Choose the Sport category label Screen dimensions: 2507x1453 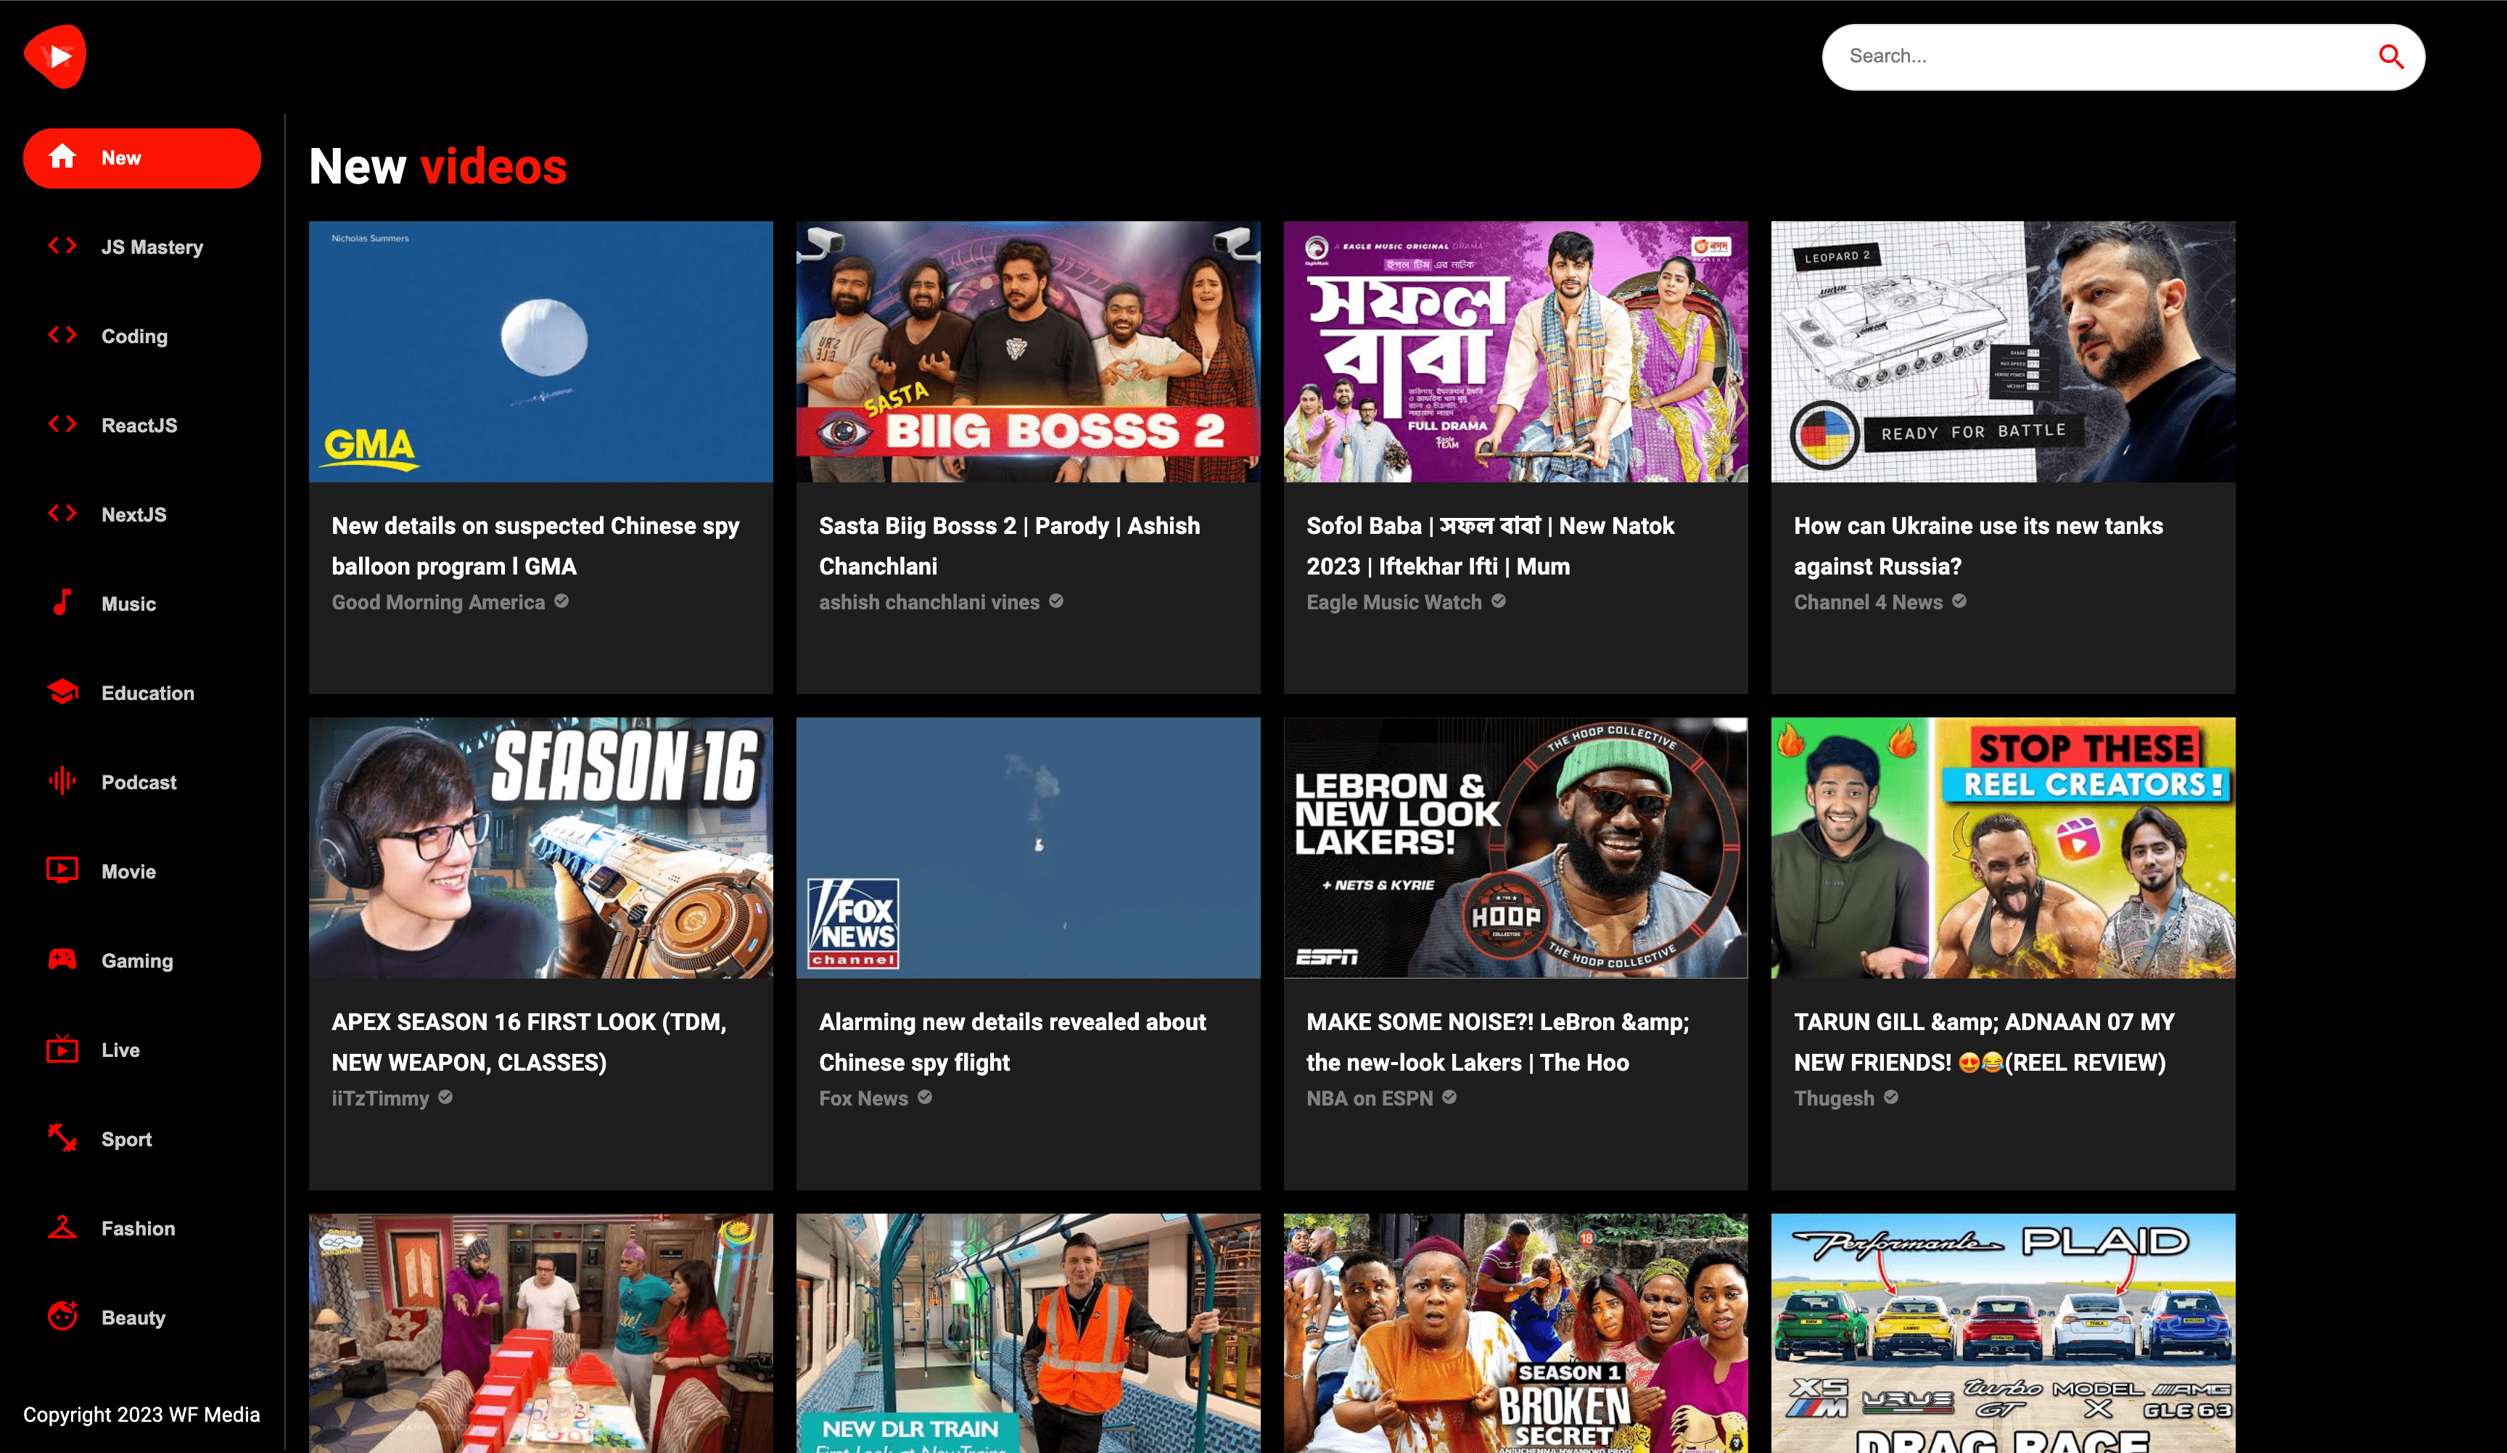click(126, 1140)
